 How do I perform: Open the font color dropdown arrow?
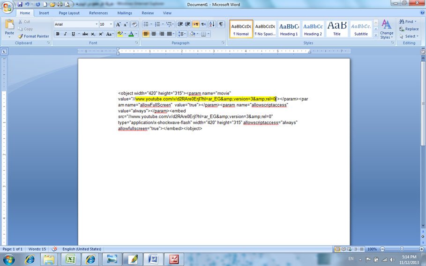tap(136, 34)
